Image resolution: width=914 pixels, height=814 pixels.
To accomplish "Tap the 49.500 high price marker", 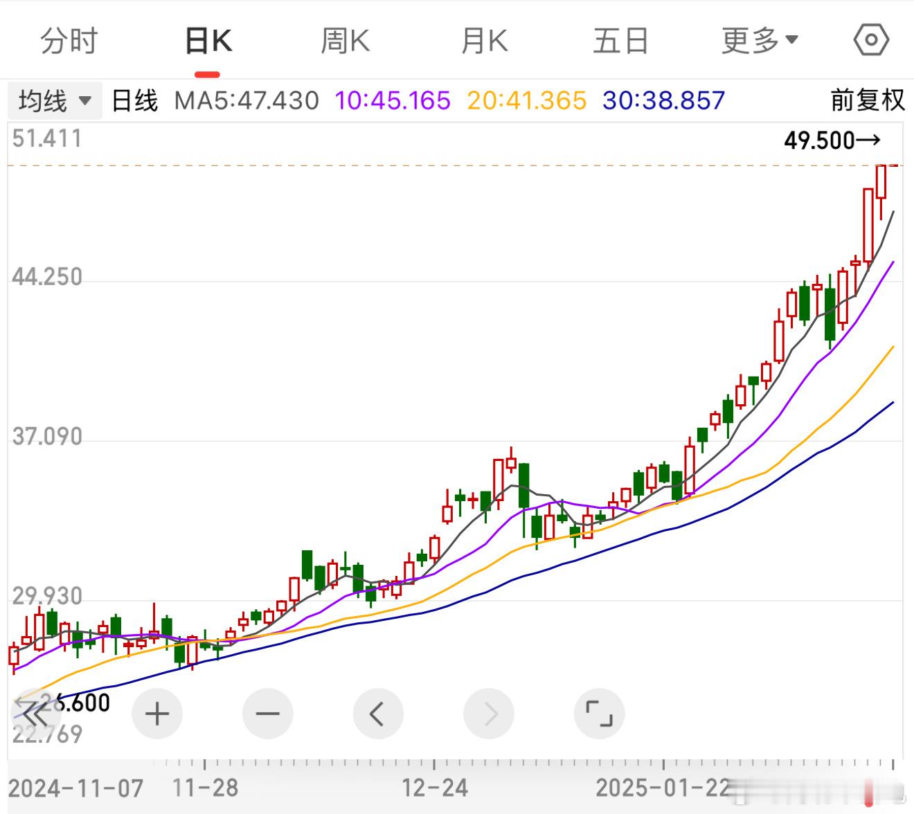I will tap(832, 141).
